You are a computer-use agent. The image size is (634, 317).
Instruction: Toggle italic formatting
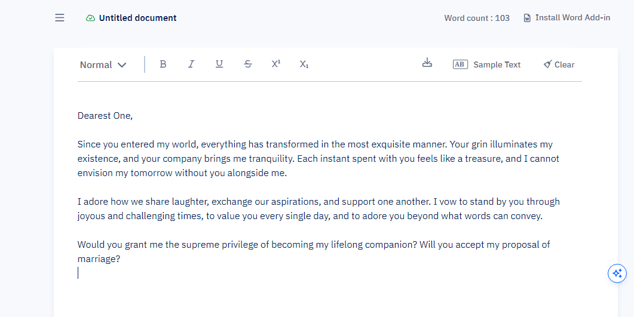pos(191,64)
